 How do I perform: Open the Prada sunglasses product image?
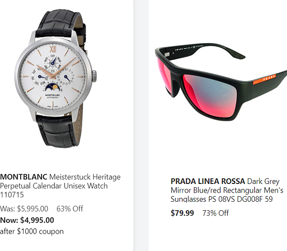coord(221,81)
